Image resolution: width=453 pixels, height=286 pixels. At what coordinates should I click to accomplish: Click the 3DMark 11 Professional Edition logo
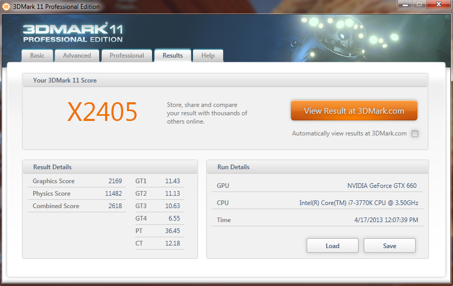pos(73,33)
